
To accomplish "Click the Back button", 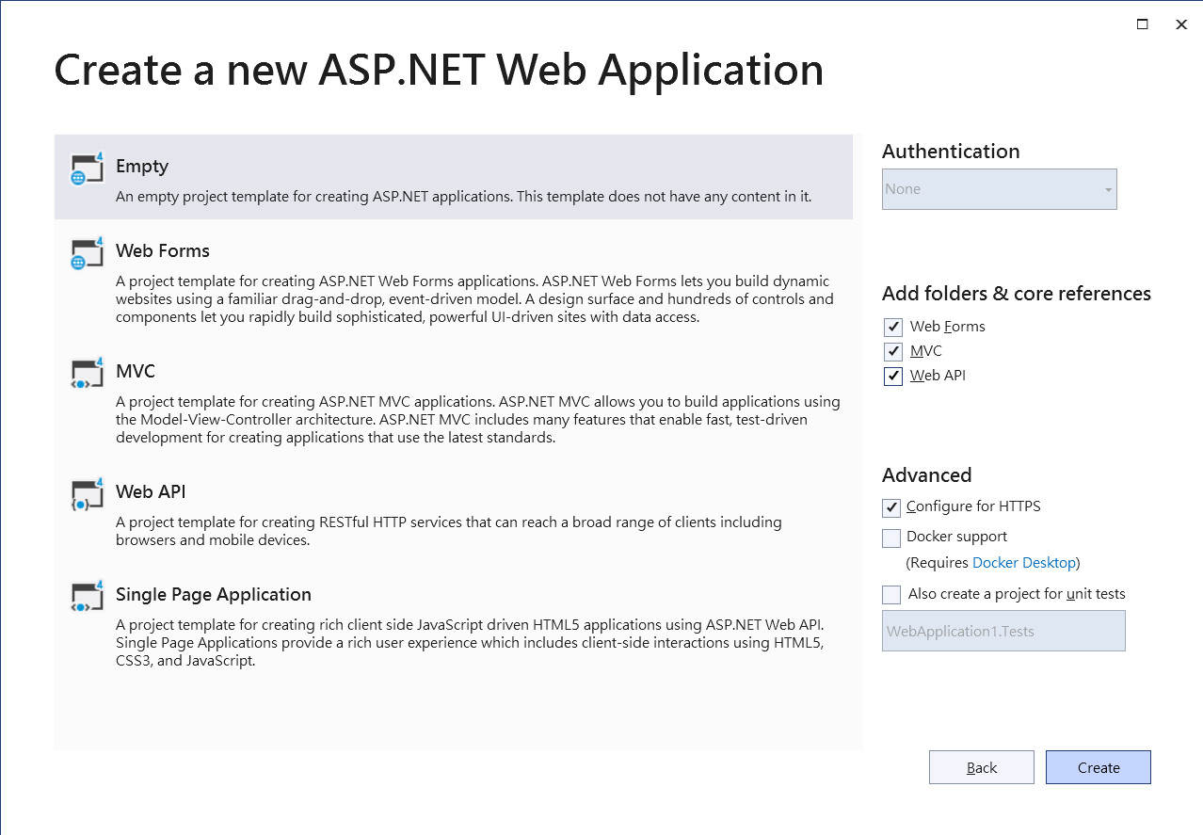I will coord(982,767).
